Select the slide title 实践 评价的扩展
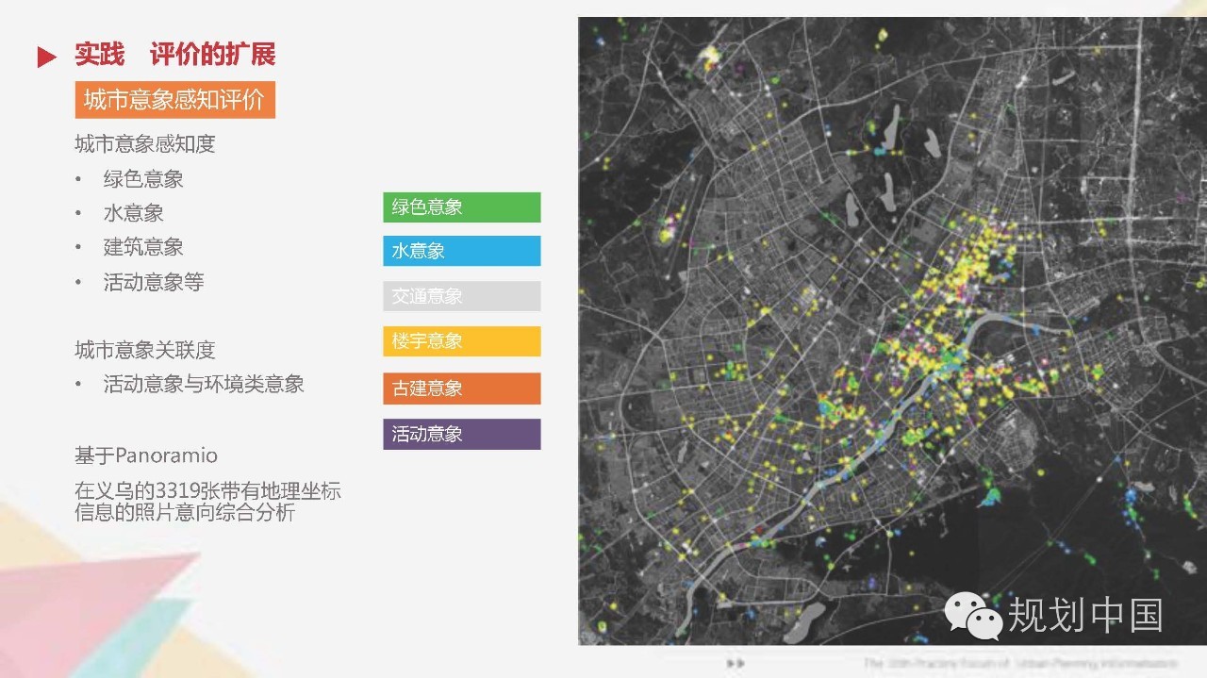The height and width of the screenshot is (678, 1207). click(x=175, y=55)
